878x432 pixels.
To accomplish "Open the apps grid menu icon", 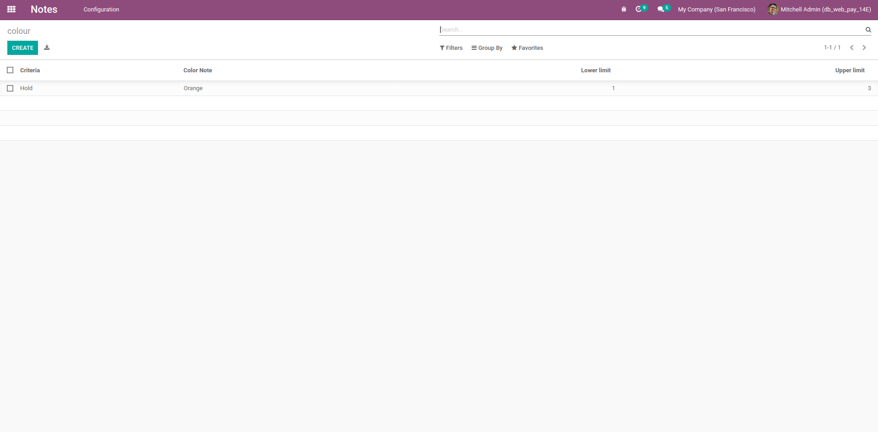I will 11,9.
